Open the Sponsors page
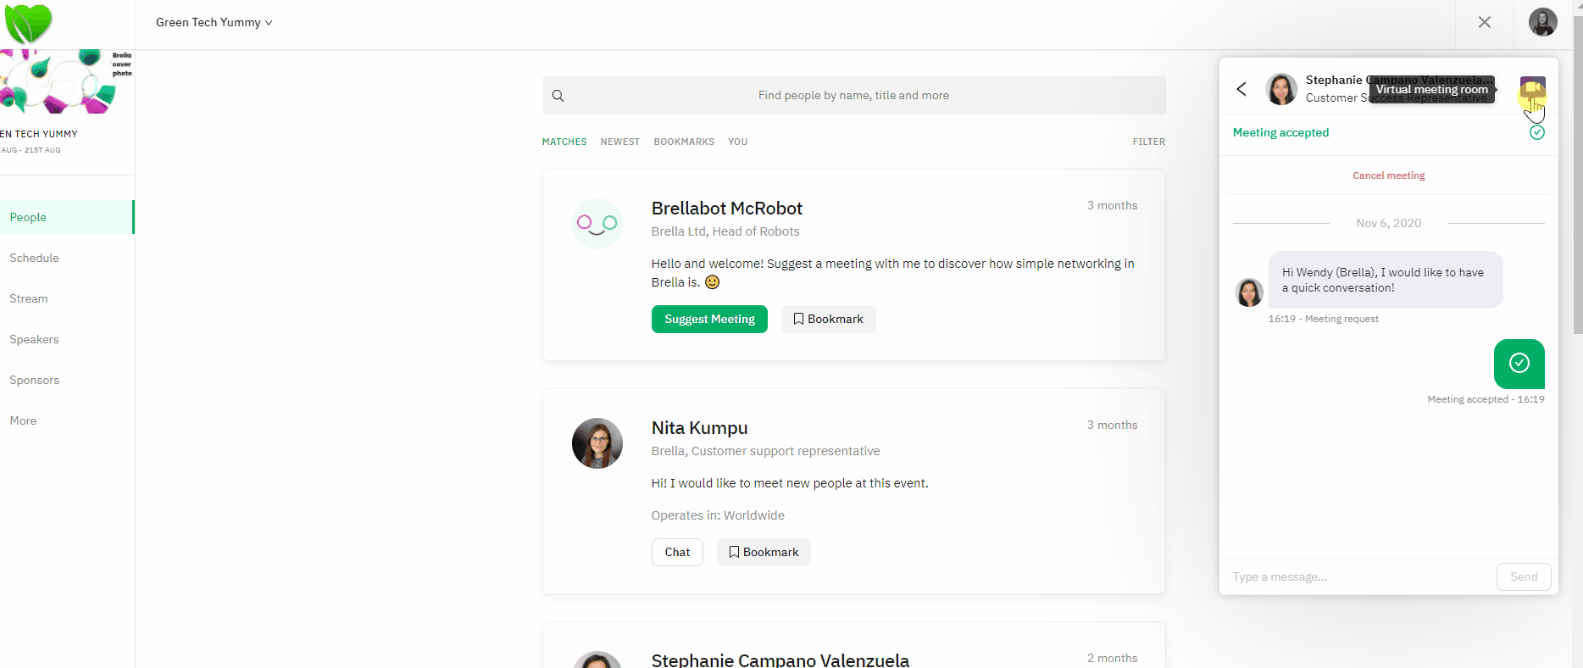Screen dimensions: 1583x668 point(35,380)
